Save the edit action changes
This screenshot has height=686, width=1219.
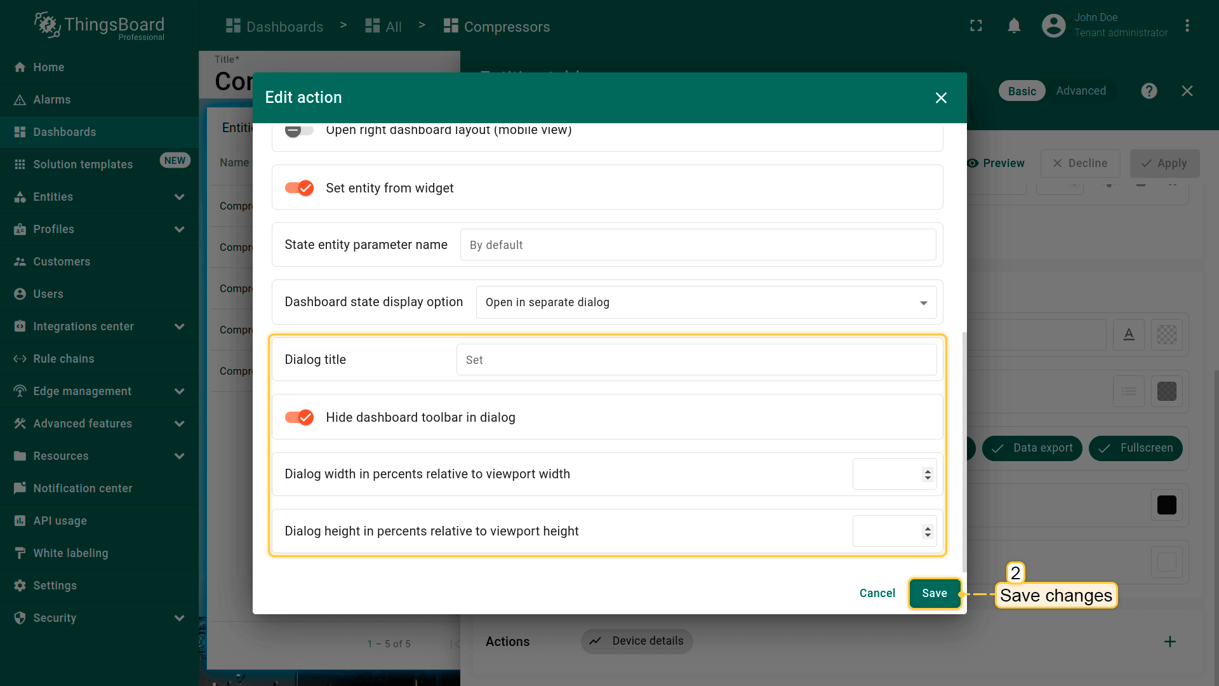934,593
